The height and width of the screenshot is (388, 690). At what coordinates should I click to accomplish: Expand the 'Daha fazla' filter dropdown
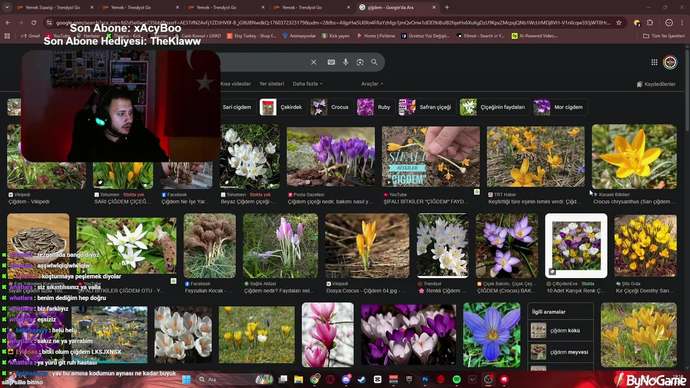(307, 84)
